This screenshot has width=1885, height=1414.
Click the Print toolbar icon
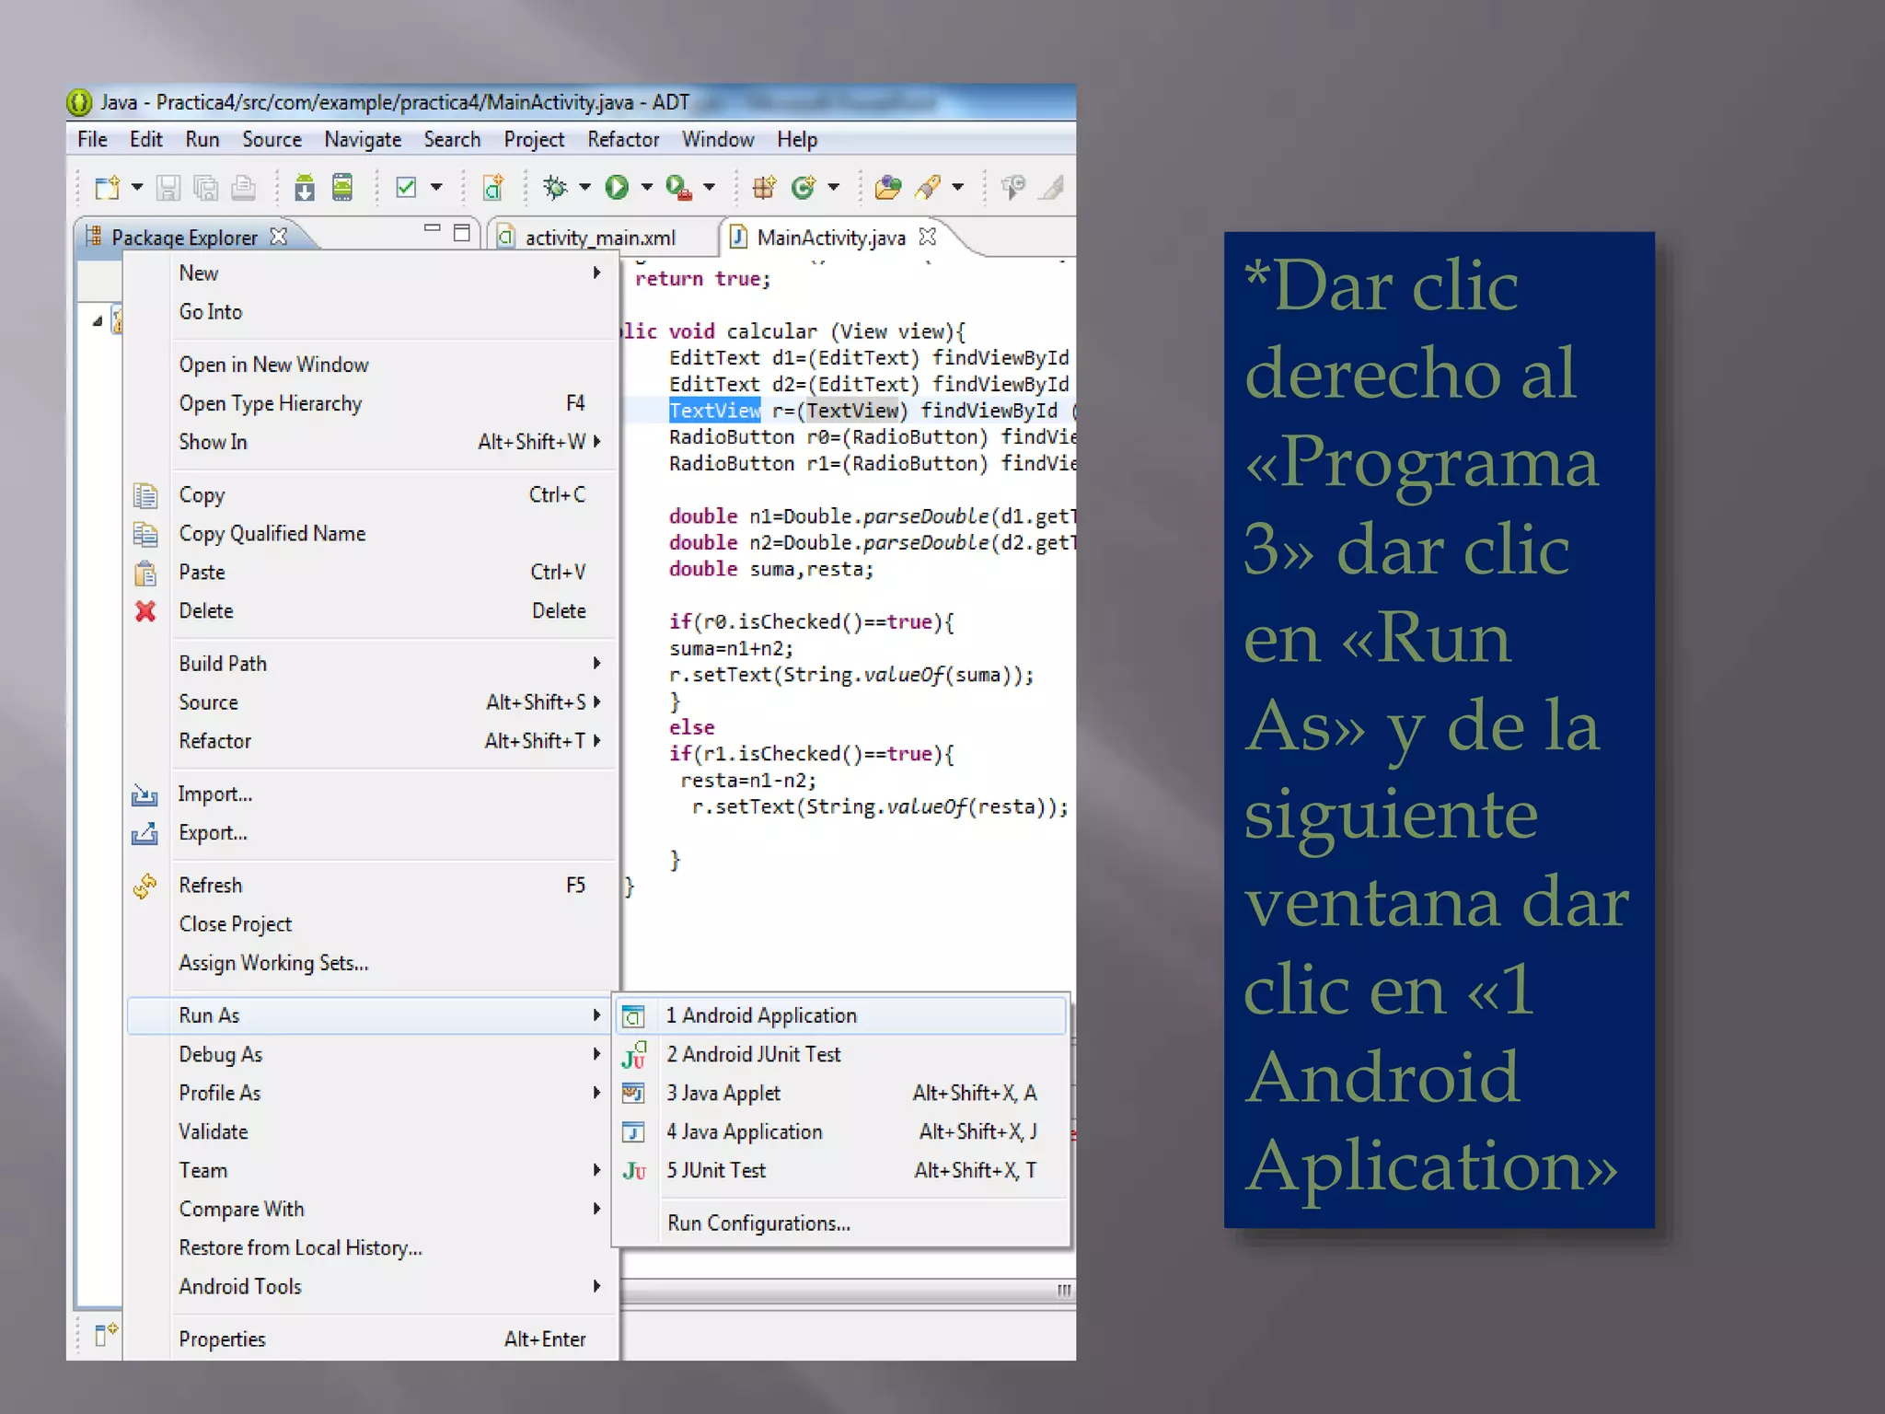[243, 188]
